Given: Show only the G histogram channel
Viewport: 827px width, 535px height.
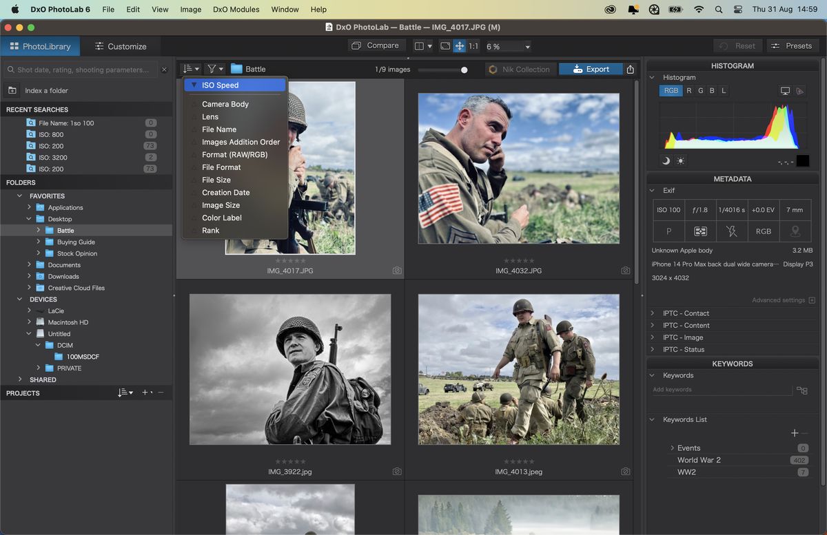Looking at the screenshot, I should [x=700, y=91].
